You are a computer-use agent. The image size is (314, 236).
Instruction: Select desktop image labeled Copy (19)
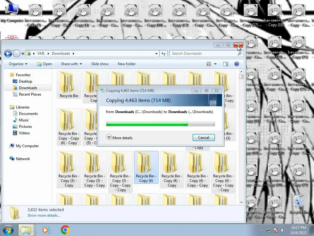pyautogui.click(x=275, y=15)
